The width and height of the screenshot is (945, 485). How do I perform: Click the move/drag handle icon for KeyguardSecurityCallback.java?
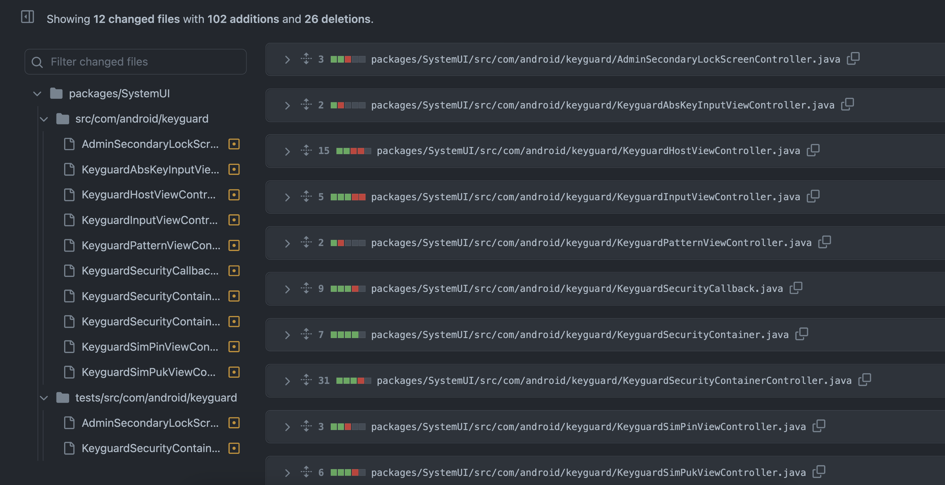(306, 288)
